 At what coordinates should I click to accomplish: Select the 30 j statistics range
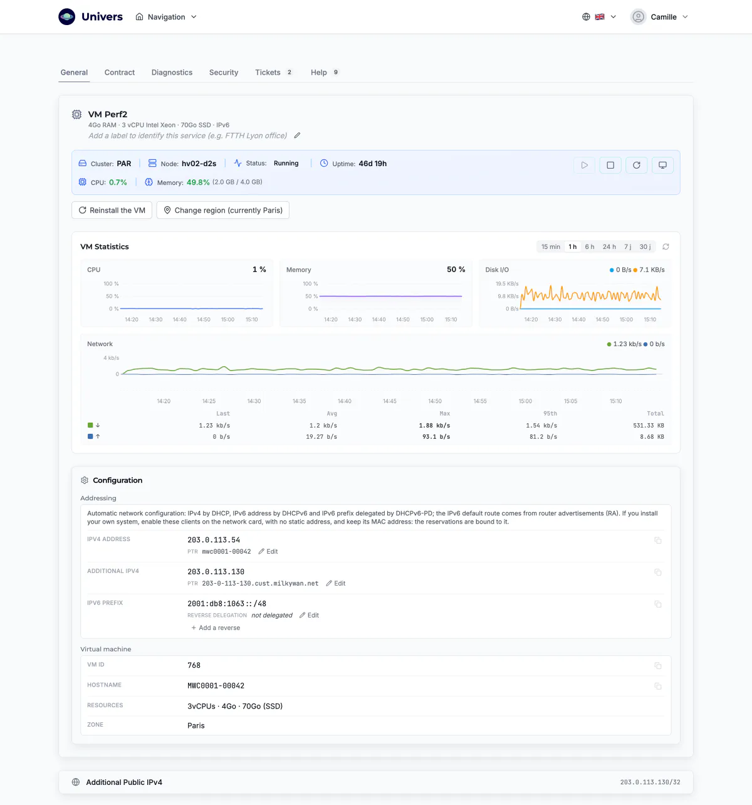pyautogui.click(x=645, y=247)
